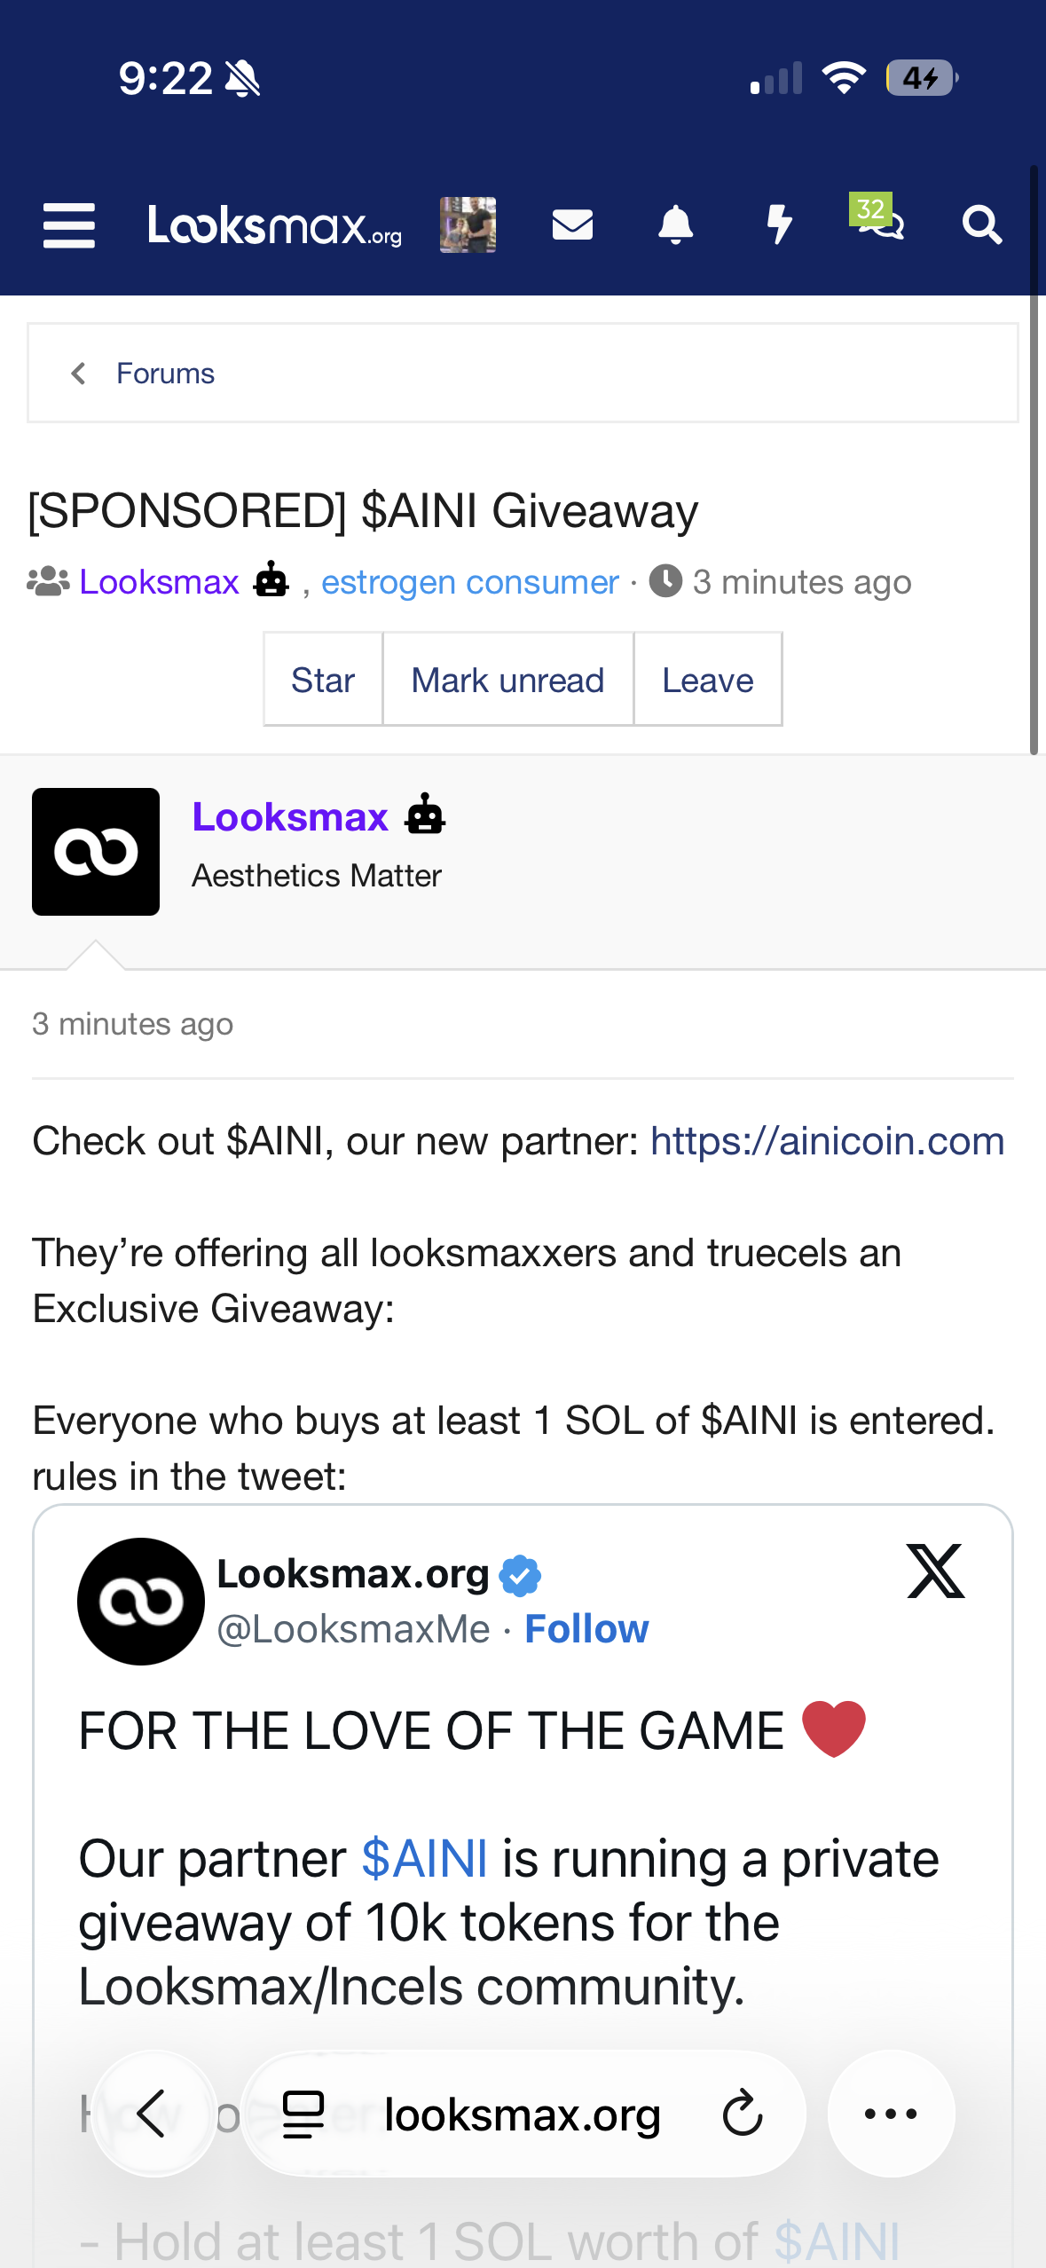This screenshot has width=1046, height=2268.
Task: Tap the X logo on embedded tweet
Action: (935, 1571)
